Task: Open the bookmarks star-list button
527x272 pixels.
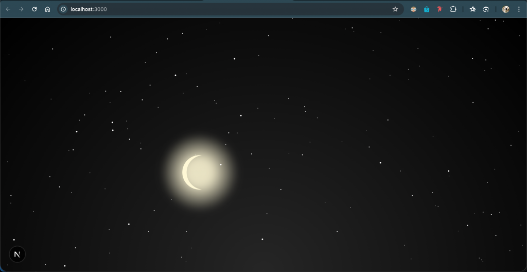Action: [x=472, y=9]
